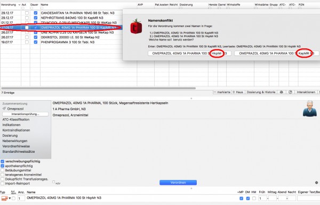The height and width of the screenshot is (205, 320).
Task: Click the clock icon next to Interaktionen
Action: point(290,92)
